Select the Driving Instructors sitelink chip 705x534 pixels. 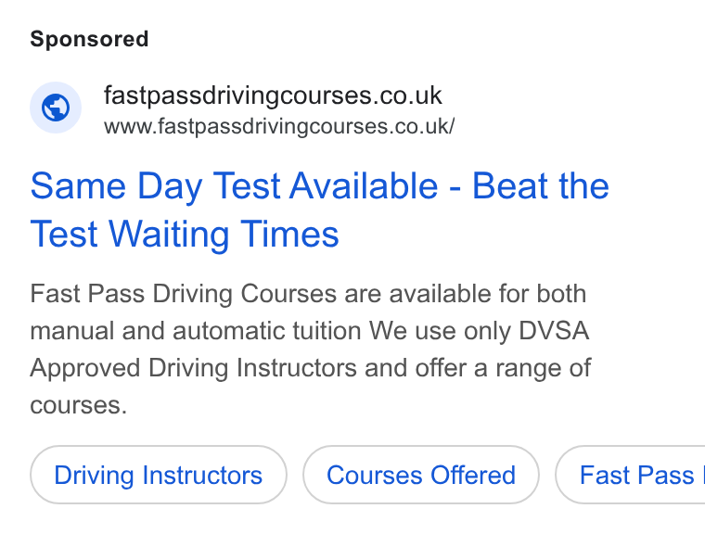point(159,475)
